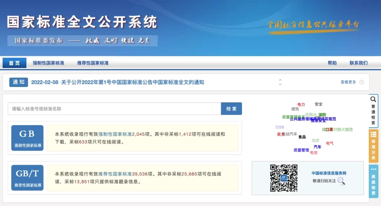
Task: Click the 强制性国家标准 link in GB description
Action: (115, 134)
